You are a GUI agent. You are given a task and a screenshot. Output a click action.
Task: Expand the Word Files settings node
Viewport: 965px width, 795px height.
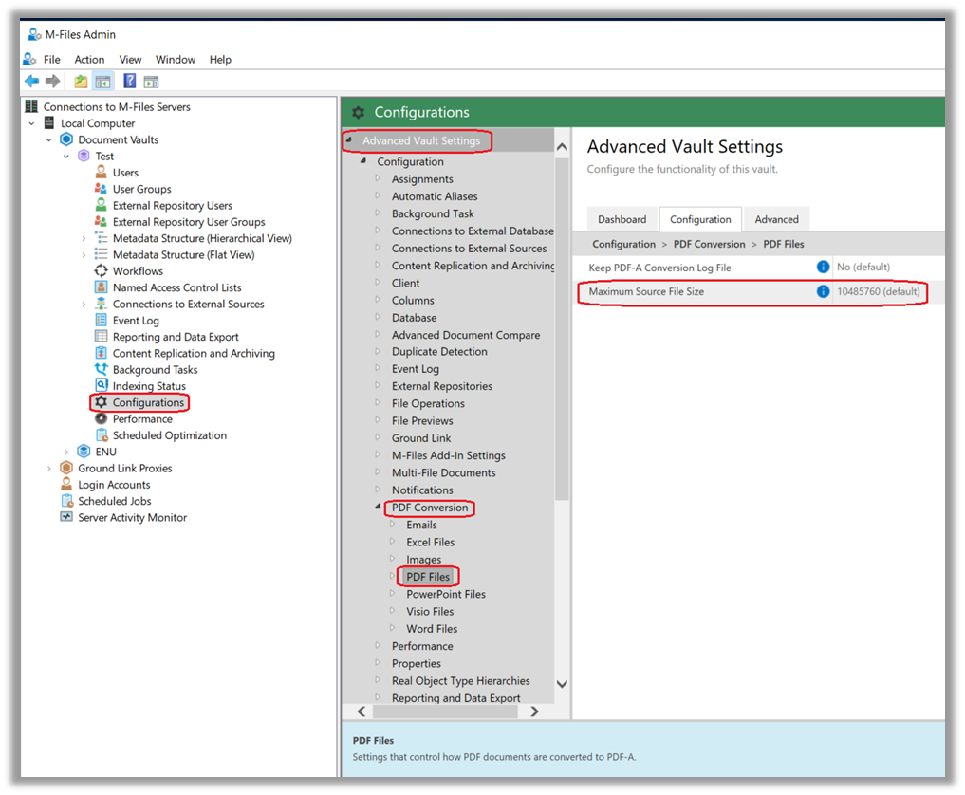(x=392, y=628)
